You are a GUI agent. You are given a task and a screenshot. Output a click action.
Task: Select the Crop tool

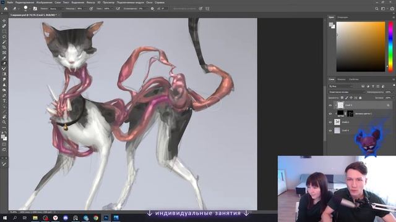coord(4,47)
